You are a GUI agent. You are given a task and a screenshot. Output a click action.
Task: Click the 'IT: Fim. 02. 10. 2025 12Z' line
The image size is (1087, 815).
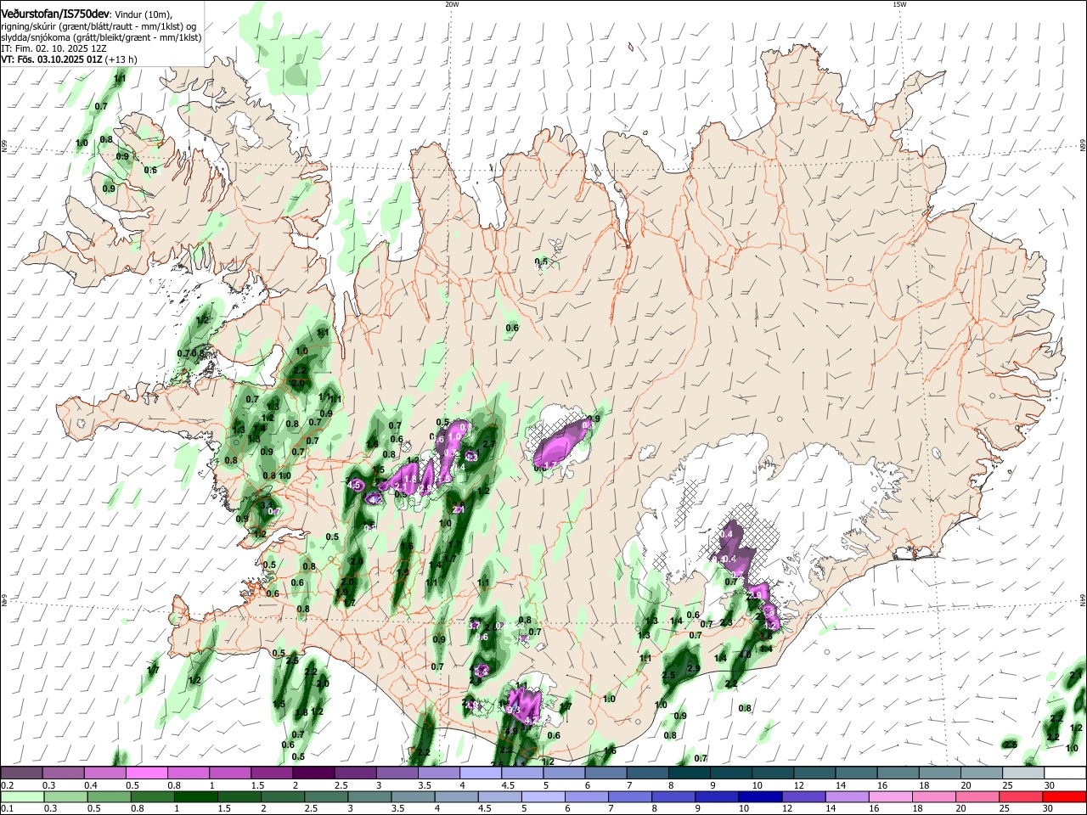(54, 48)
